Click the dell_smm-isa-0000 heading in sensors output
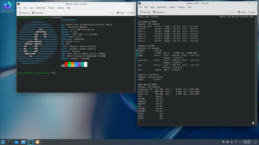 click(x=147, y=84)
